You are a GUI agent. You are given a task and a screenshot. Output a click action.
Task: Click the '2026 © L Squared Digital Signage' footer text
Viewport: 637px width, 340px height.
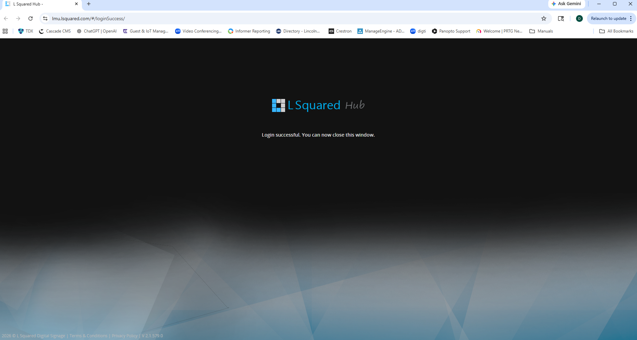pyautogui.click(x=34, y=336)
